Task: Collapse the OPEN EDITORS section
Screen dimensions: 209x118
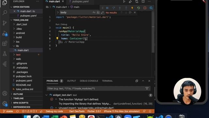Action: pyautogui.click(x=21, y=7)
